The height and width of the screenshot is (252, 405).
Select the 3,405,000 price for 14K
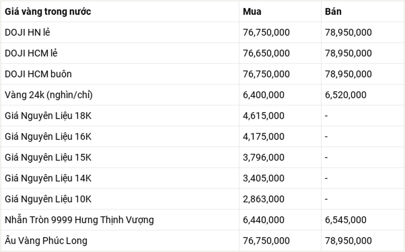click(264, 178)
